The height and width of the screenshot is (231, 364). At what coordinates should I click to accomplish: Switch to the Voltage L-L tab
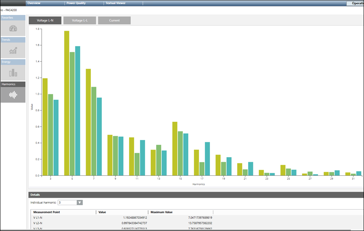(79, 21)
